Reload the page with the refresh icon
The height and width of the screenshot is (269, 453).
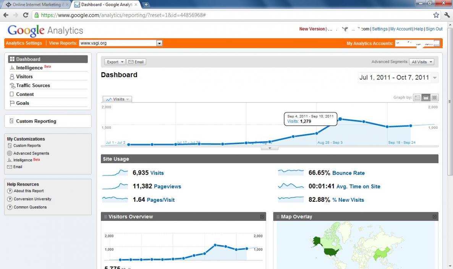tap(26, 15)
